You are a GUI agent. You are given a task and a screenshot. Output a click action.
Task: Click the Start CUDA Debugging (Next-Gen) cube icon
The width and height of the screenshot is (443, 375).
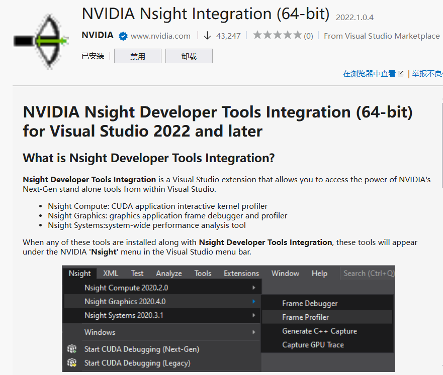click(x=72, y=348)
